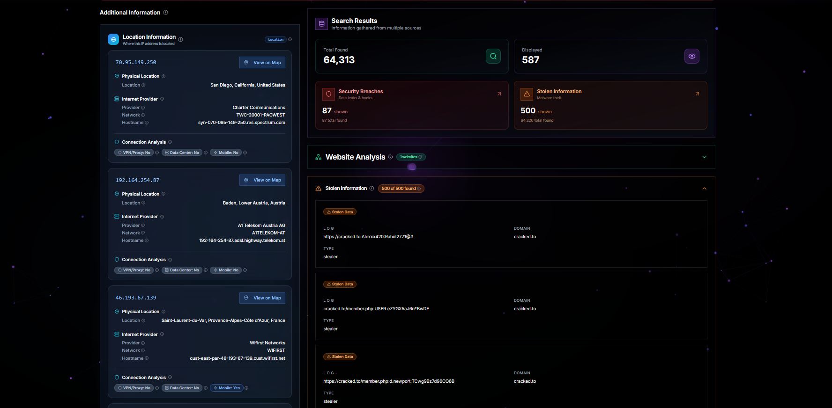
Task: Click the Total Found value 64,313
Action: click(339, 60)
